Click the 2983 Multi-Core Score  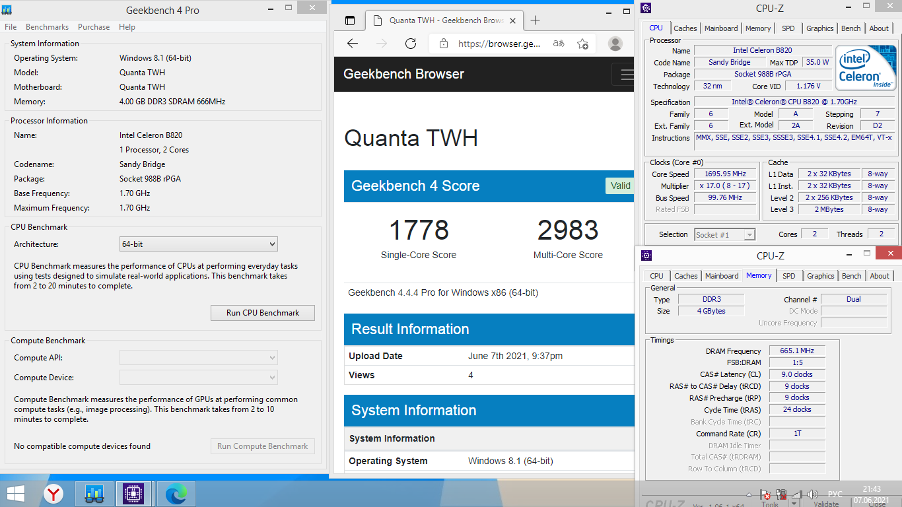(x=568, y=230)
